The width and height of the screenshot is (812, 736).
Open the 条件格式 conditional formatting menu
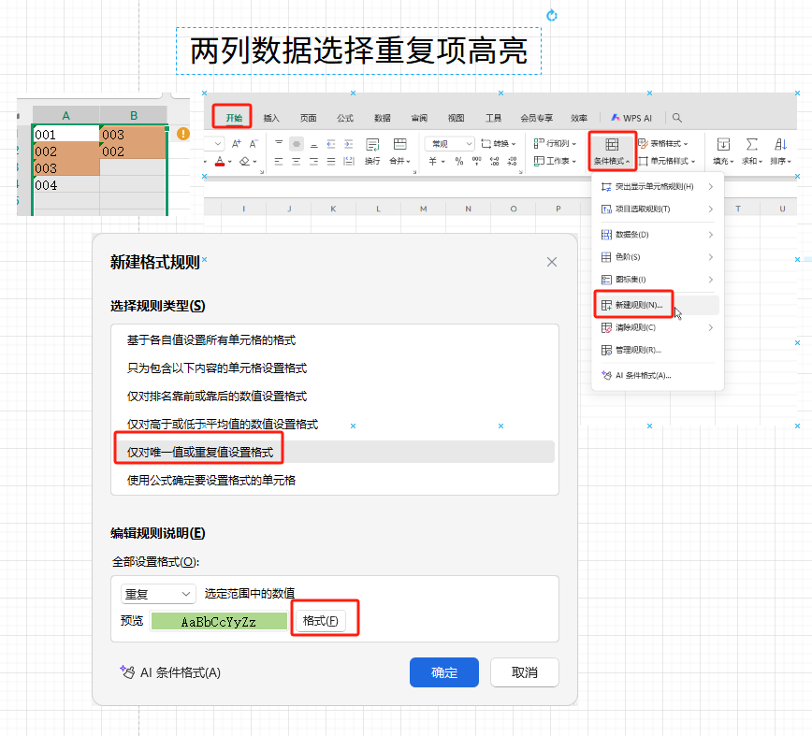click(612, 152)
